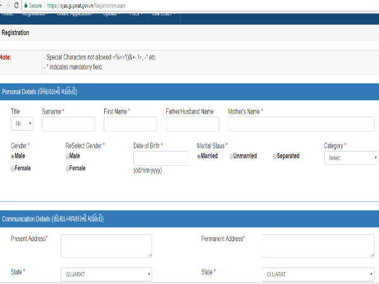Open the State dropdown below Present Address
This screenshot has width=379, height=284.
[106, 275]
